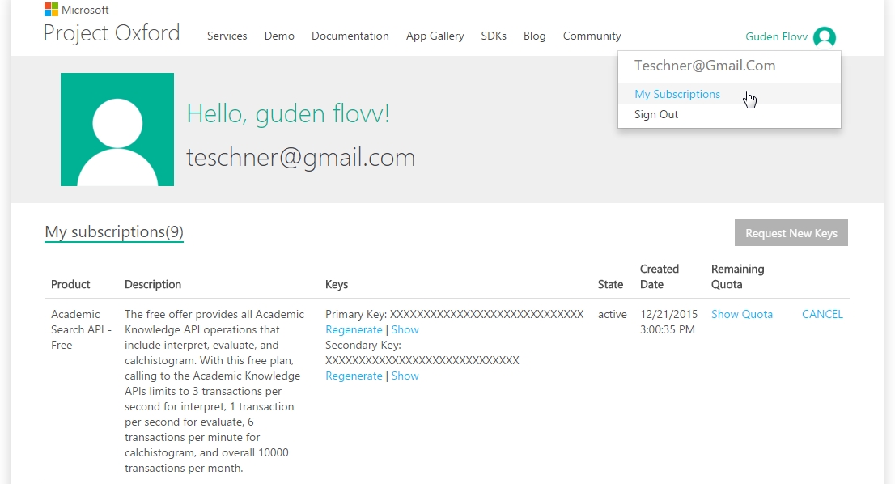Click the masked Secondary Key XXXX string

[422, 361]
